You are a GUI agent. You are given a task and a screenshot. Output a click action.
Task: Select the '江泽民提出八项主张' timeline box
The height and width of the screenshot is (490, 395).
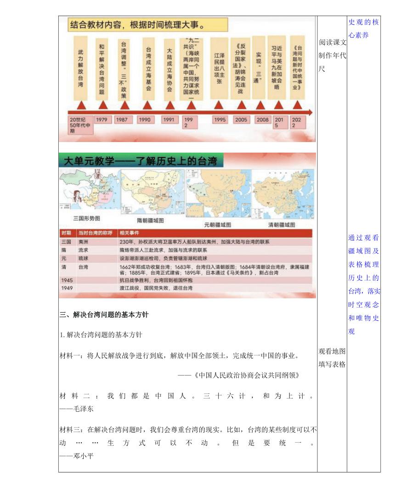pyautogui.click(x=219, y=68)
